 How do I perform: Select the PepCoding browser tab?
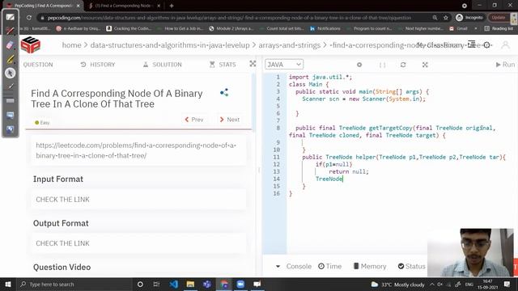point(43,6)
